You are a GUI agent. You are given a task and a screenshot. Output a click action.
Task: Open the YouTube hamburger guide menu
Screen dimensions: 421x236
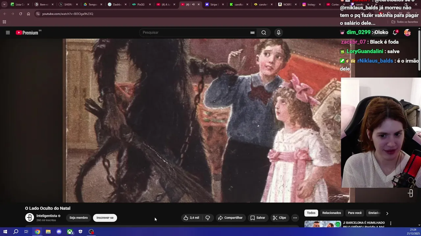(8, 32)
